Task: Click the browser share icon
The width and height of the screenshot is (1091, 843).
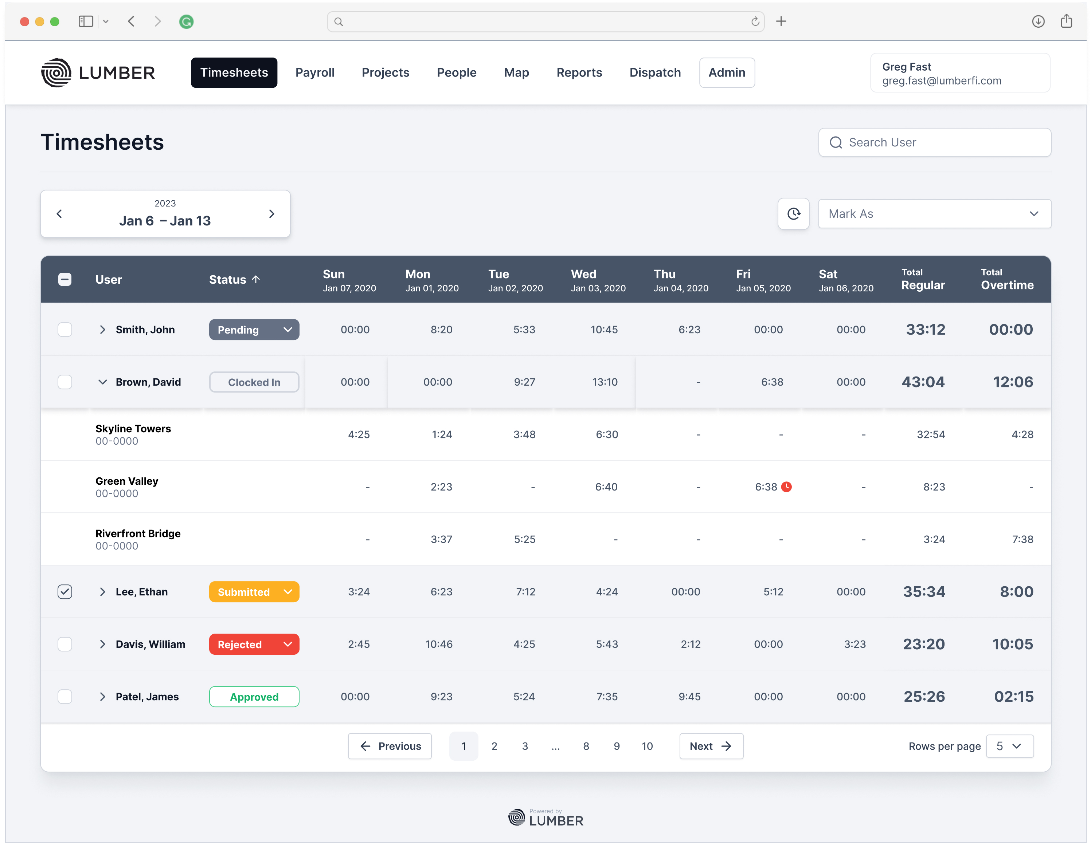Action: point(1066,21)
